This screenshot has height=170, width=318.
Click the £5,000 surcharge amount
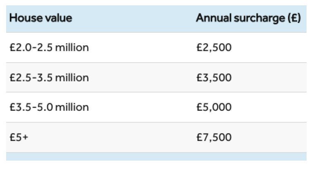tap(213, 107)
